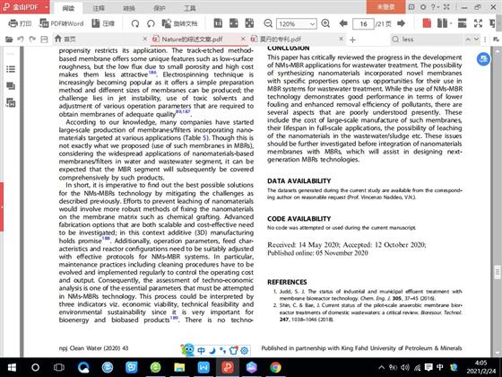This screenshot has height=377, width=502.
Task: Open Chrome from the taskbar
Action: 275,367
